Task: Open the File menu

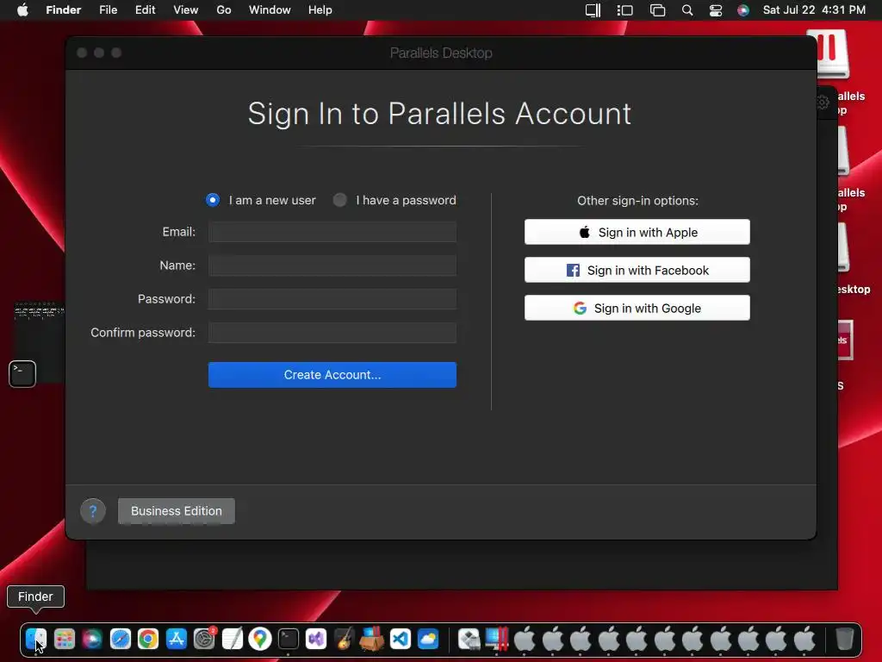Action: 108,10
